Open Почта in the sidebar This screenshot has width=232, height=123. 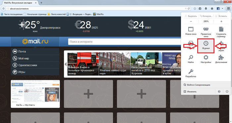coord(35,51)
